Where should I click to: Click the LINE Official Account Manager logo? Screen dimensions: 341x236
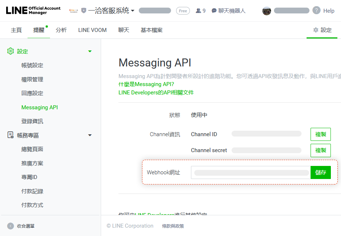(33, 11)
